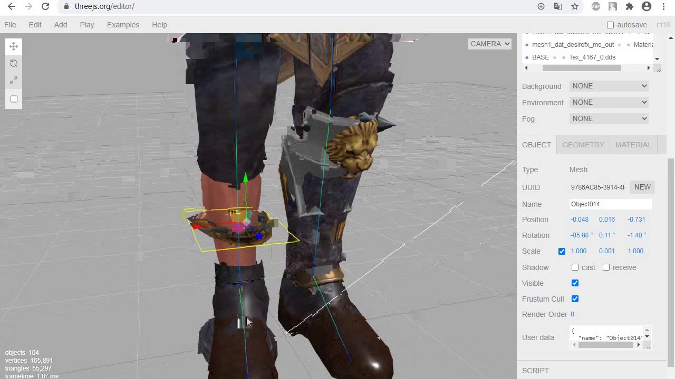Select the rotate tool
Image resolution: width=675 pixels, height=379 pixels.
click(x=14, y=63)
